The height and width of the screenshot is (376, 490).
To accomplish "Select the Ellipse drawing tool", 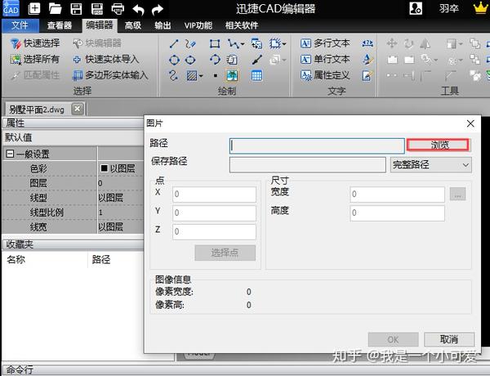I will click(190, 60).
